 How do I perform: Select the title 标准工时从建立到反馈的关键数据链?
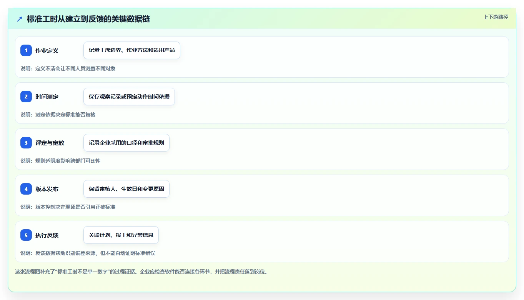click(88, 19)
